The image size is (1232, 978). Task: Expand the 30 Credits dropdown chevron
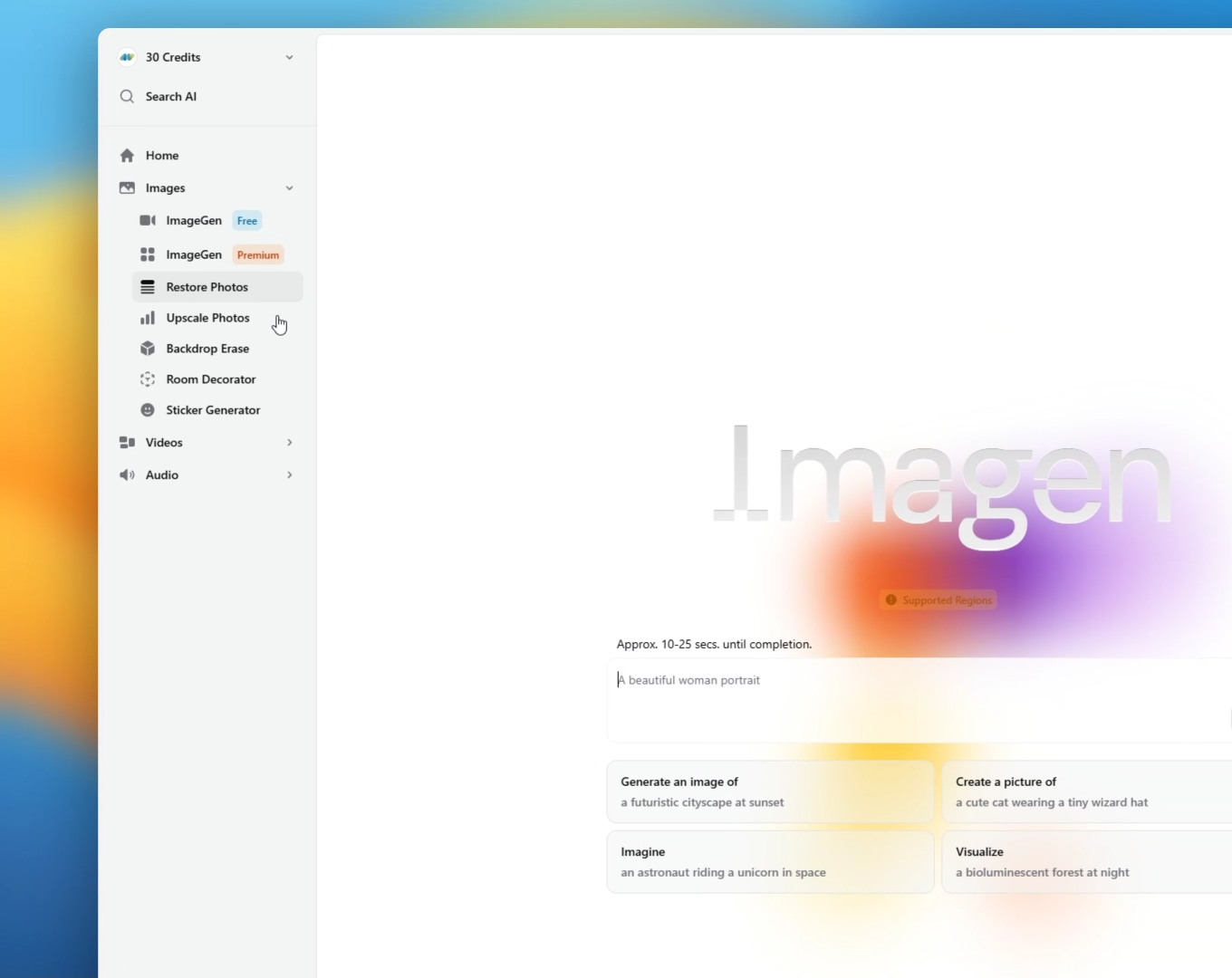click(289, 57)
